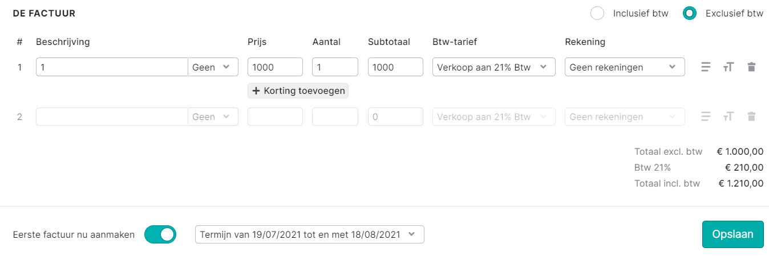Screen dimensions: 769x256
Task: Click the lines icon on row 1
Action: pyautogui.click(x=706, y=67)
